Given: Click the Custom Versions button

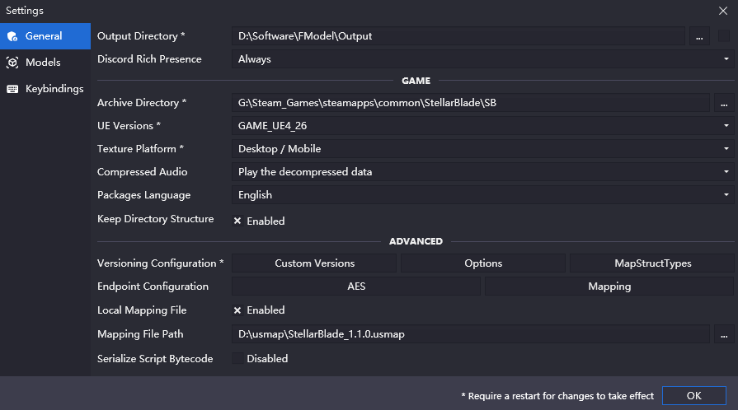Looking at the screenshot, I should [x=314, y=263].
